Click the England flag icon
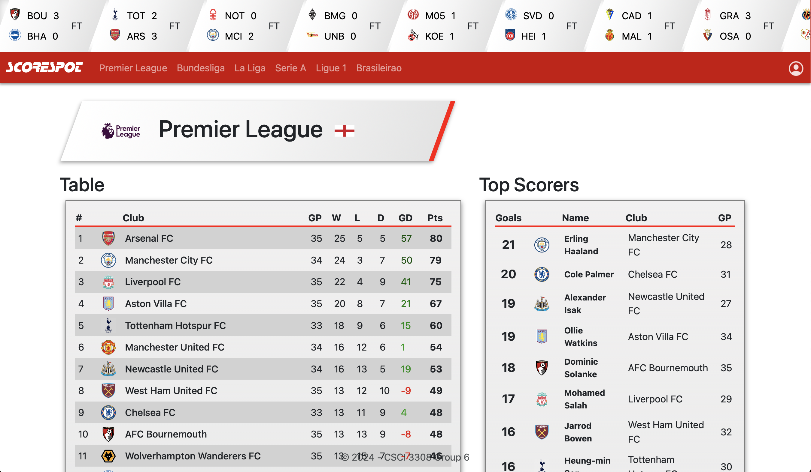811x472 pixels. coord(344,131)
